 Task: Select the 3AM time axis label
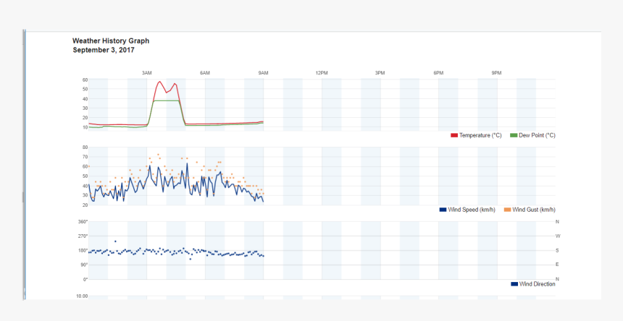147,73
